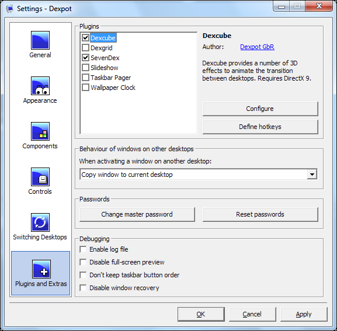Viewport: 337px width, 331px height.
Task: Select the Controls category icon
Action: [x=40, y=177]
